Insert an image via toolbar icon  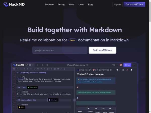tap(55, 69)
